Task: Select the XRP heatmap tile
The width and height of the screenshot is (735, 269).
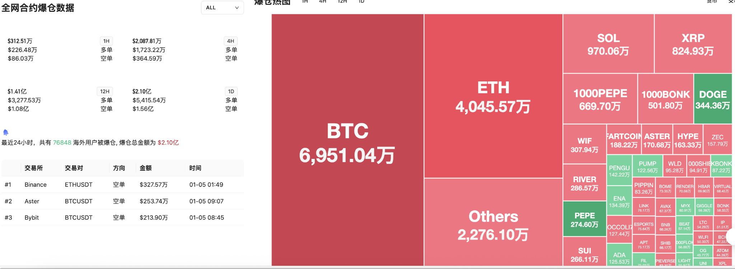Action: [x=693, y=44]
